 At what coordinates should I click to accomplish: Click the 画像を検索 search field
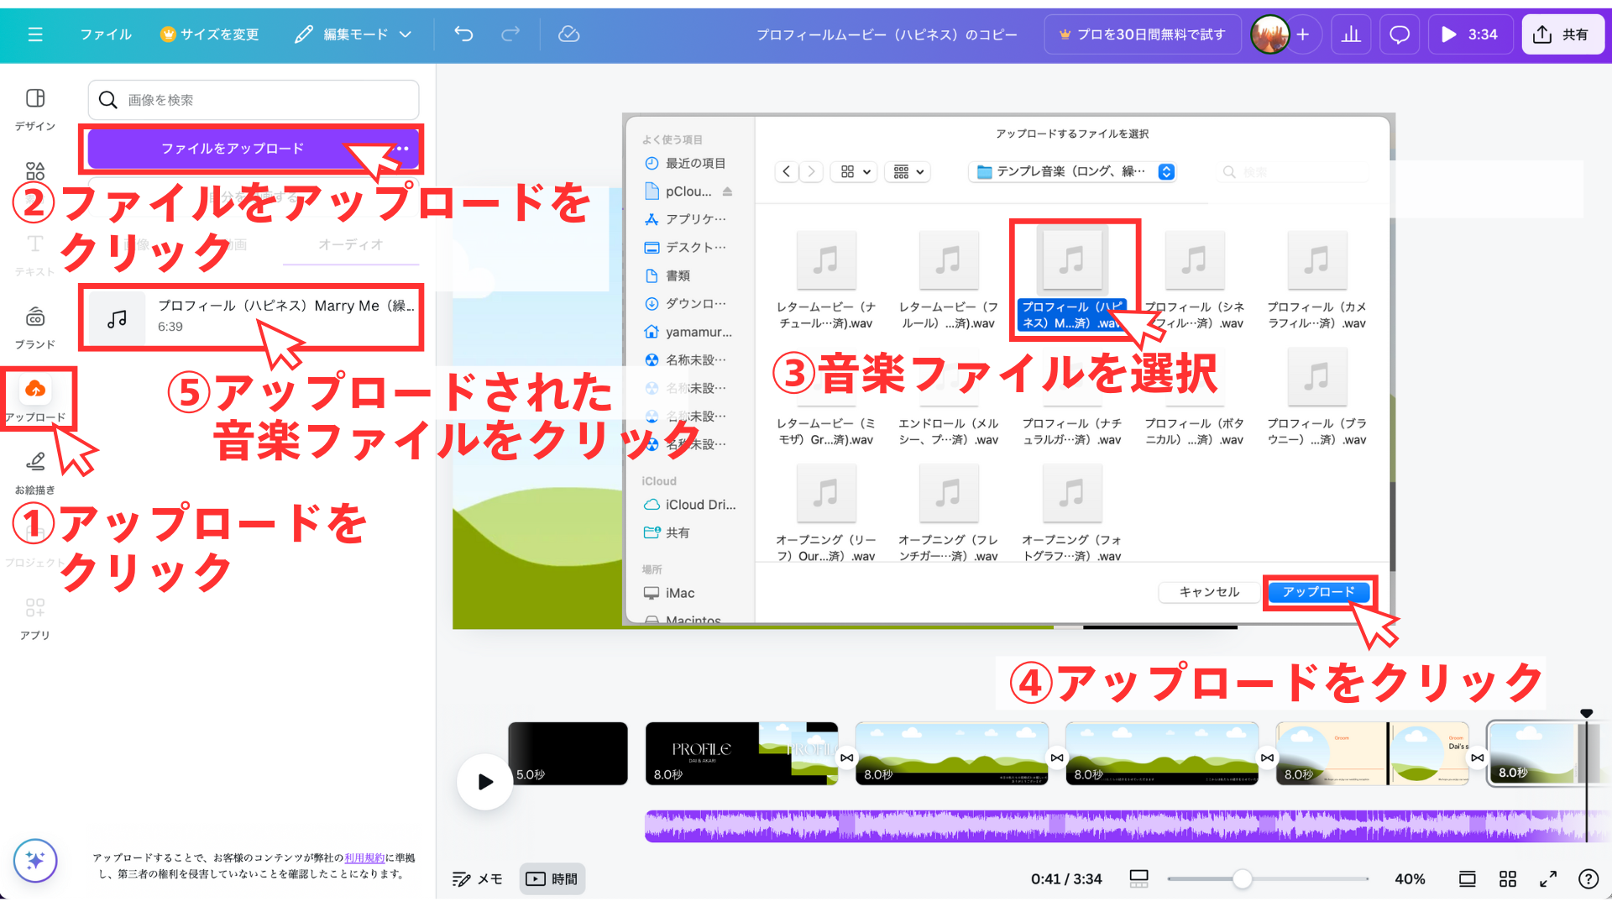254,100
